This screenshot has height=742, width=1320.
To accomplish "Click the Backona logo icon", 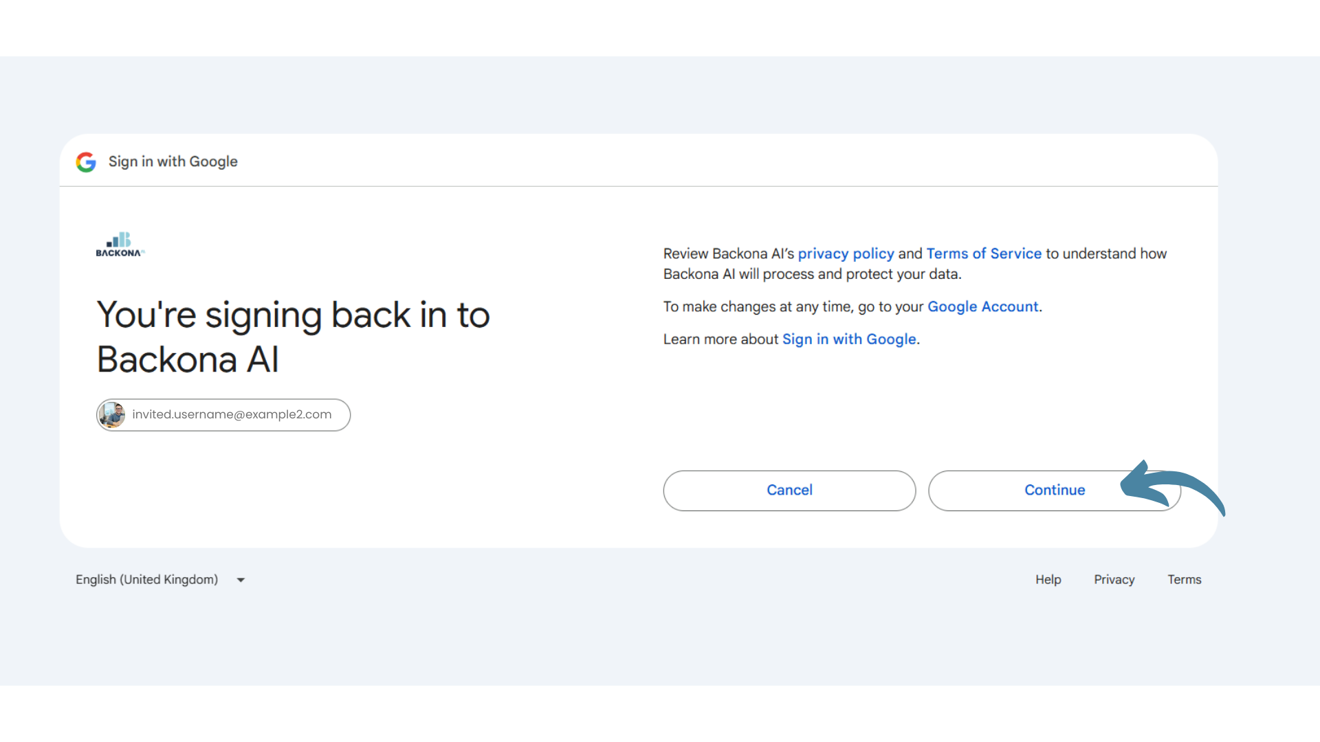I will point(120,245).
